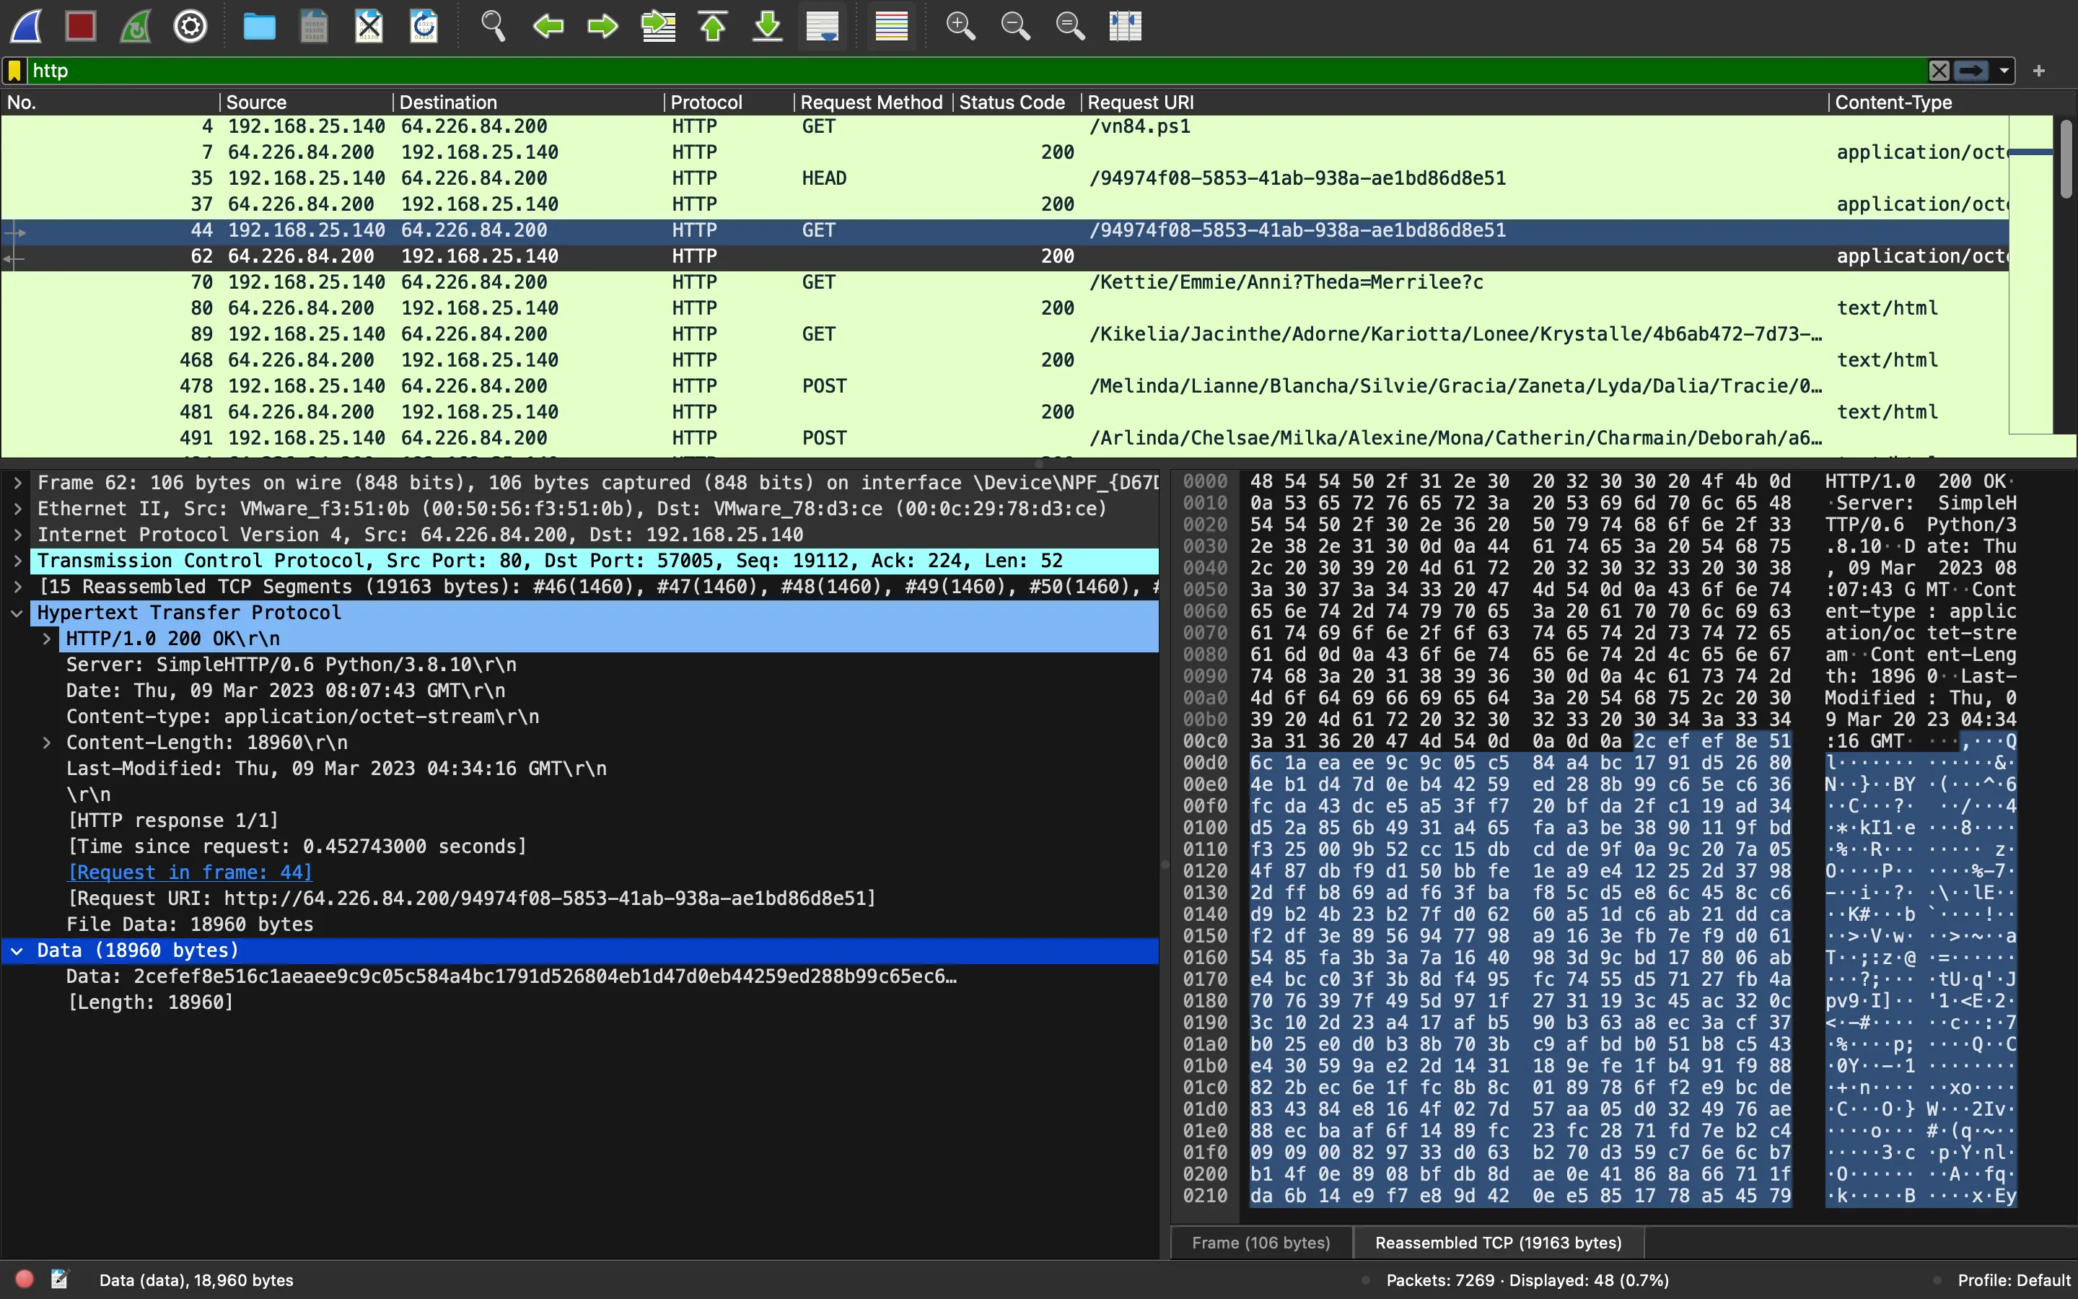Select packet 491 POST to /Arlinda/Chelsae
Screen dimensions: 2078x1299
tap(1004, 438)
